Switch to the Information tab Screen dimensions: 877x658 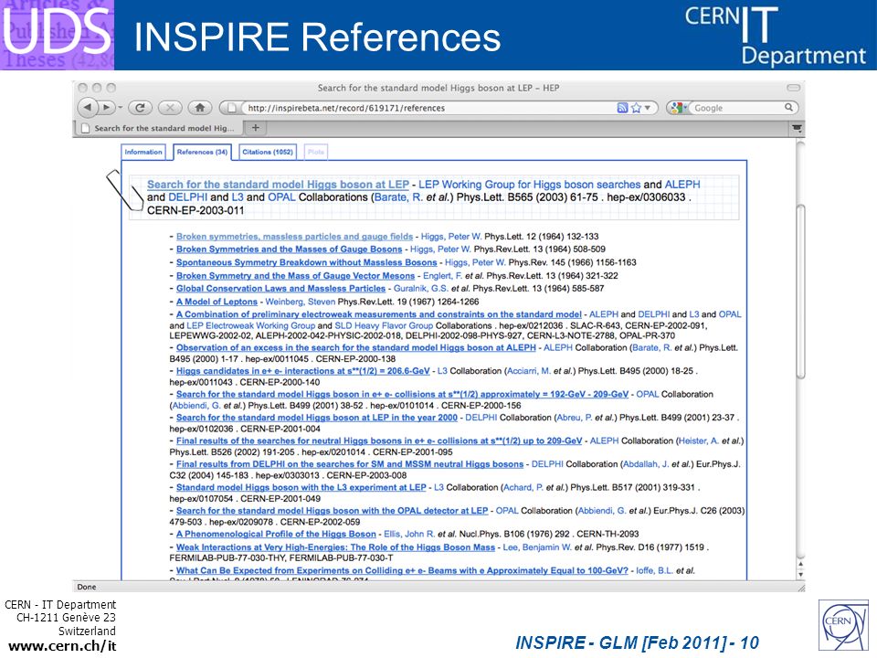[143, 152]
